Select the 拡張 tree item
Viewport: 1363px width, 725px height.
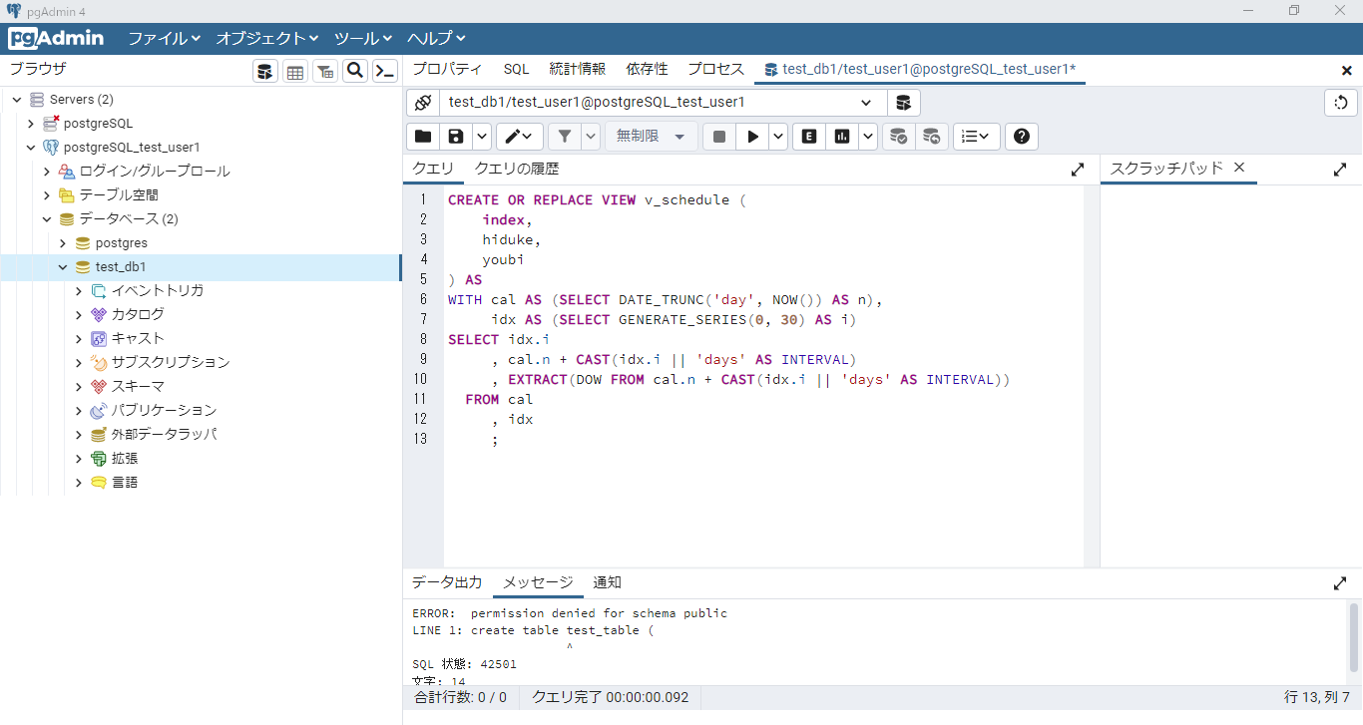tap(125, 459)
